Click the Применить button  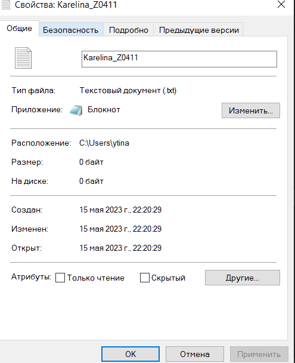coord(259,354)
